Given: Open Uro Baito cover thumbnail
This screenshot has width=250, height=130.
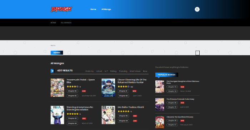Looking at the screenshot, I should coord(109,115).
